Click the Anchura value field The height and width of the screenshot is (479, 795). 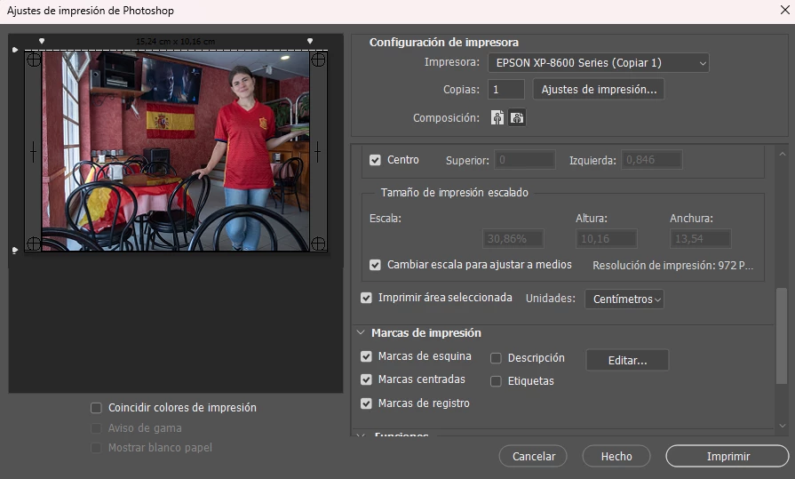pyautogui.click(x=700, y=238)
